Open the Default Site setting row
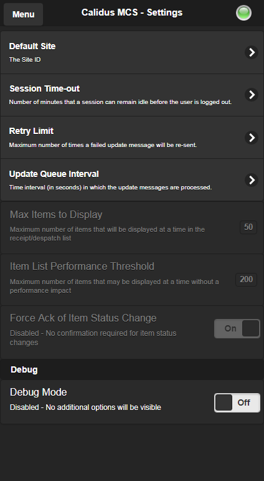The height and width of the screenshot is (481, 264). click(132, 52)
